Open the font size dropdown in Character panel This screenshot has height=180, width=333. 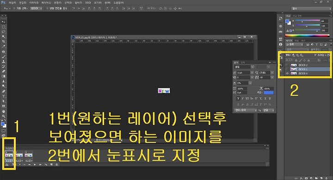[x=252, y=73]
